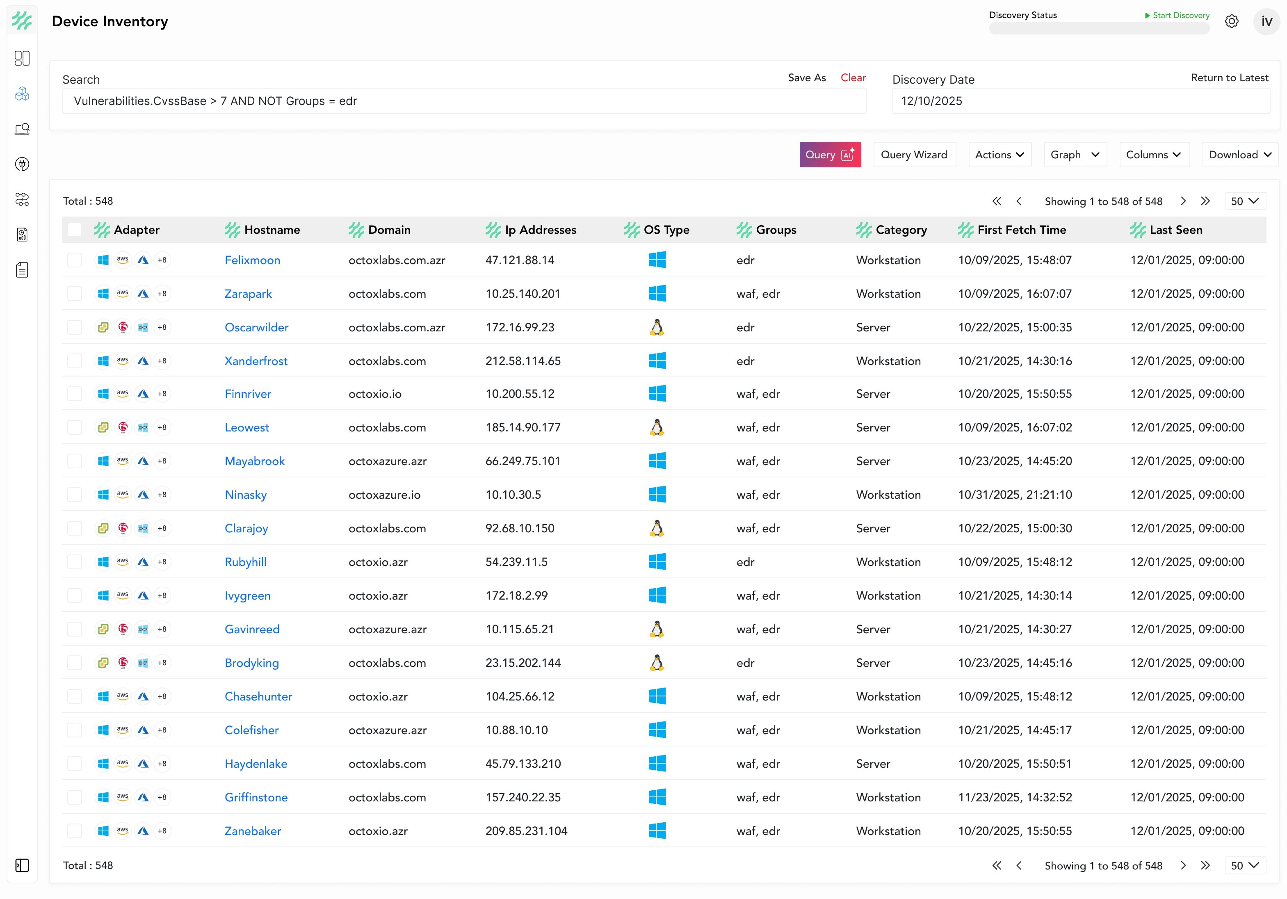Go to first page in top pagination

(x=997, y=201)
